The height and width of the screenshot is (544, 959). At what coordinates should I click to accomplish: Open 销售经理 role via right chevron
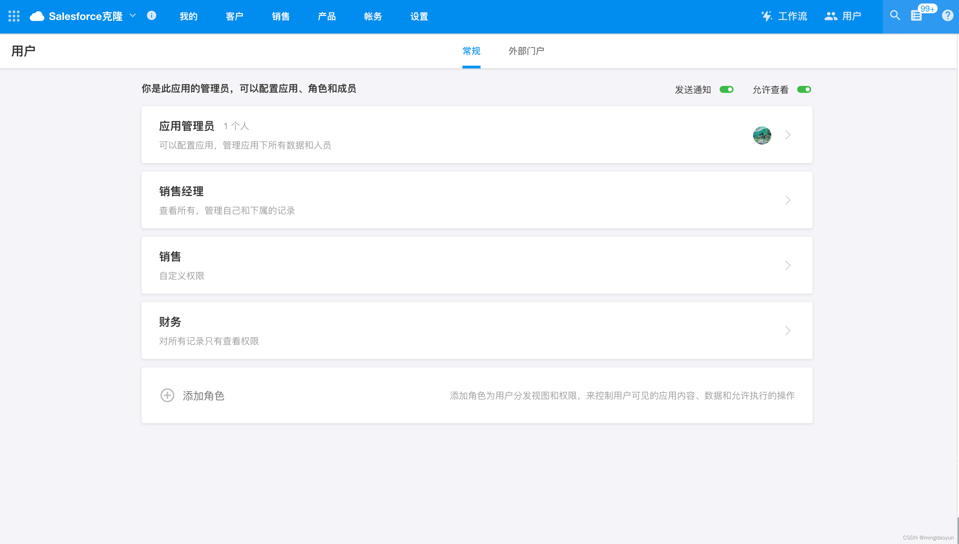[788, 200]
